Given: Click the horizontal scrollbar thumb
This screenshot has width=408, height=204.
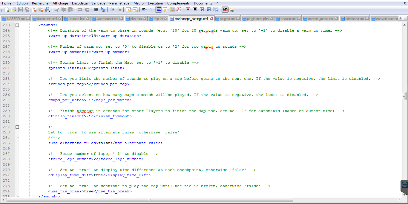Looking at the screenshot, I should coord(150,200).
